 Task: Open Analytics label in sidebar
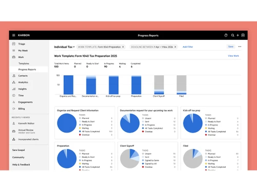(23, 82)
